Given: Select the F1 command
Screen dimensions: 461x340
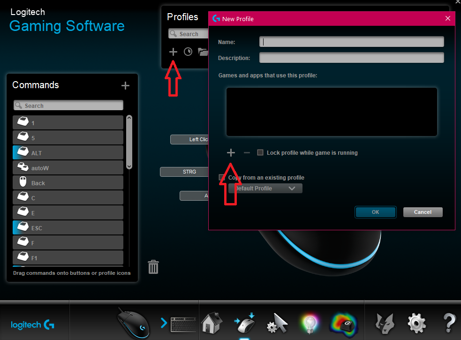Looking at the screenshot, I should [68, 257].
